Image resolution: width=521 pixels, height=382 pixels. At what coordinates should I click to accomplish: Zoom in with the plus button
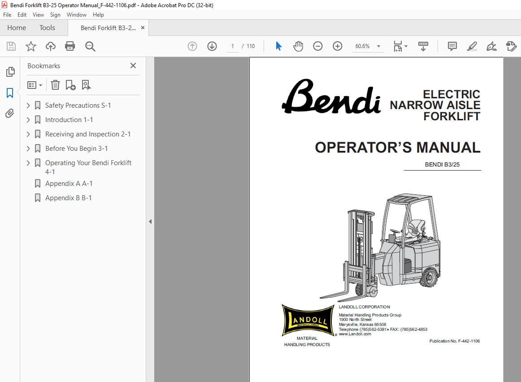(x=337, y=46)
